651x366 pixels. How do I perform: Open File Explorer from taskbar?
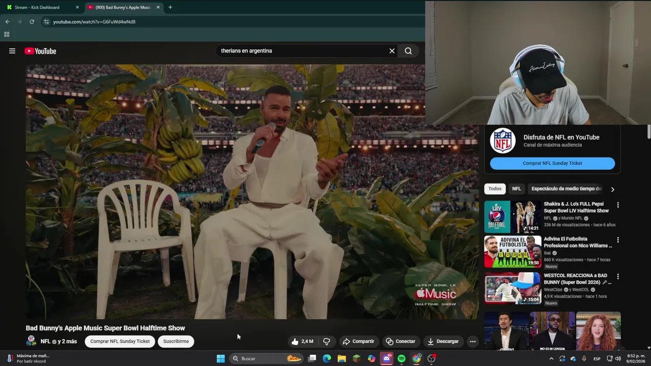click(342, 358)
